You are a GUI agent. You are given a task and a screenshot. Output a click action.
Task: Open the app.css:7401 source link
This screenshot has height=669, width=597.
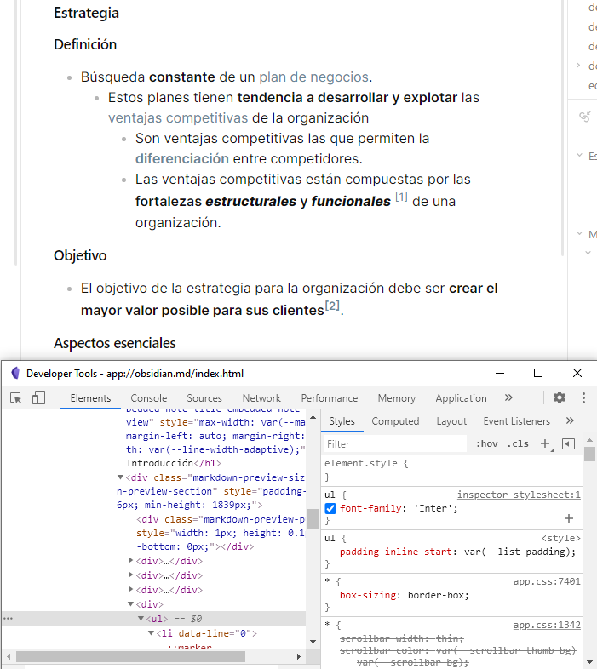tap(547, 581)
